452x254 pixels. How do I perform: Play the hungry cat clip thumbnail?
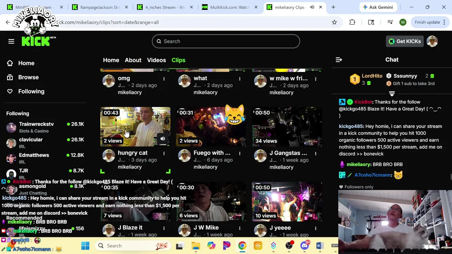click(135, 127)
